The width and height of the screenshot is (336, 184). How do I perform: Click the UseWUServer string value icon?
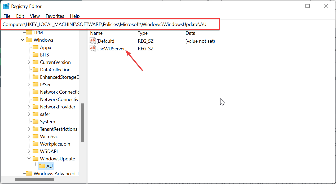point(92,49)
